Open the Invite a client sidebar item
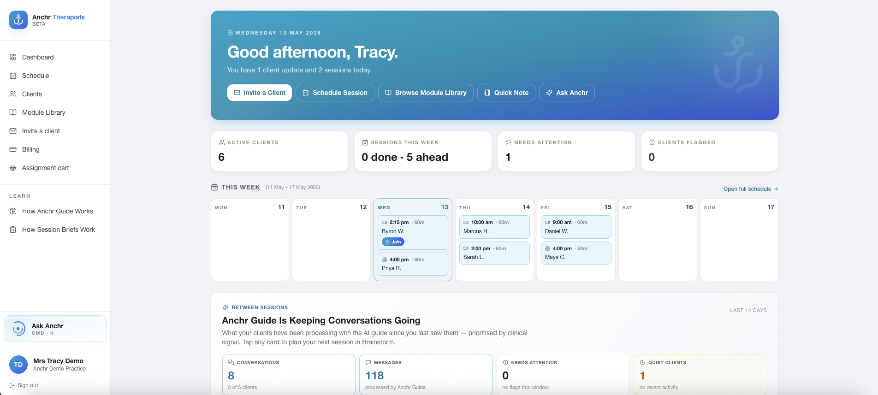Screen dimensions: 878x395 (55, 131)
